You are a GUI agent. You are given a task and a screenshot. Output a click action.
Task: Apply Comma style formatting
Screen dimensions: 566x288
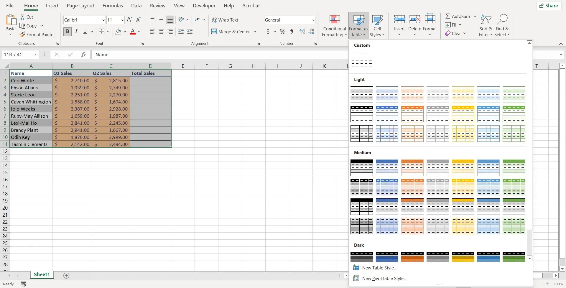(x=292, y=32)
